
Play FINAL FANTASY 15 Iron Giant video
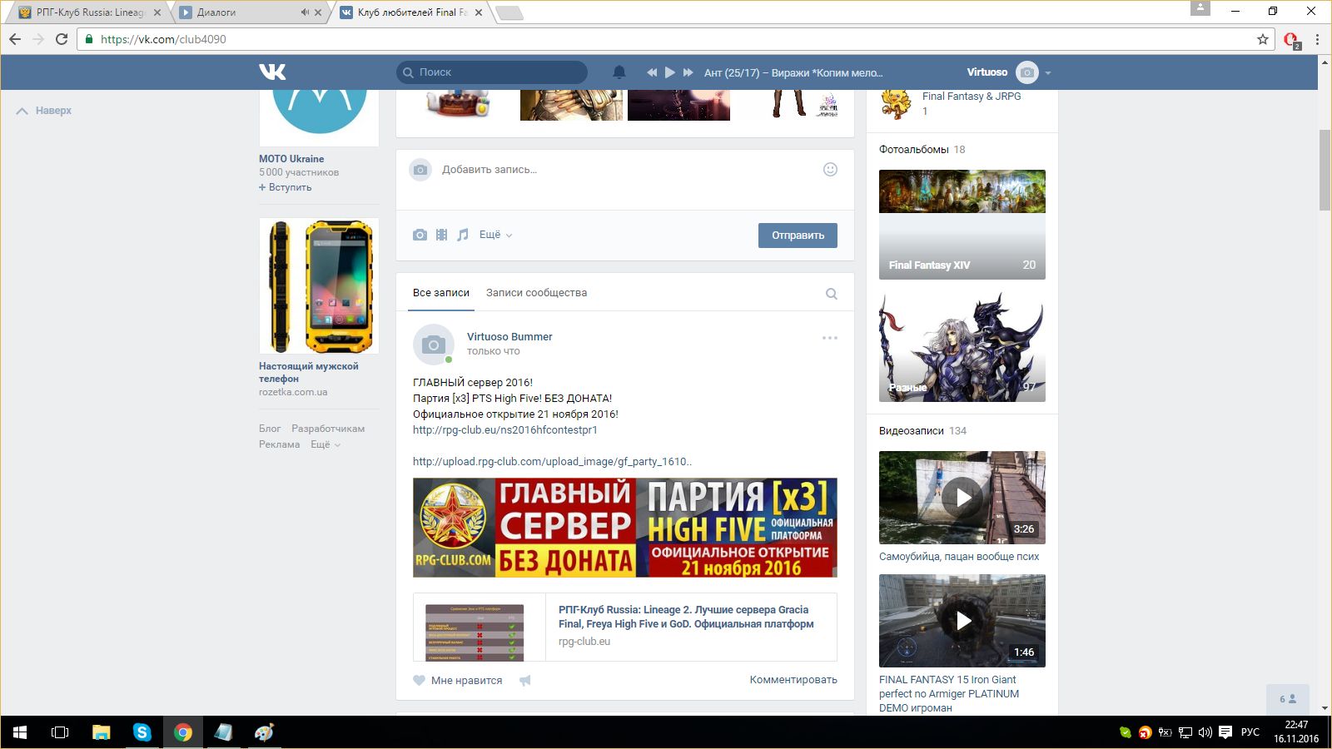[x=962, y=621]
